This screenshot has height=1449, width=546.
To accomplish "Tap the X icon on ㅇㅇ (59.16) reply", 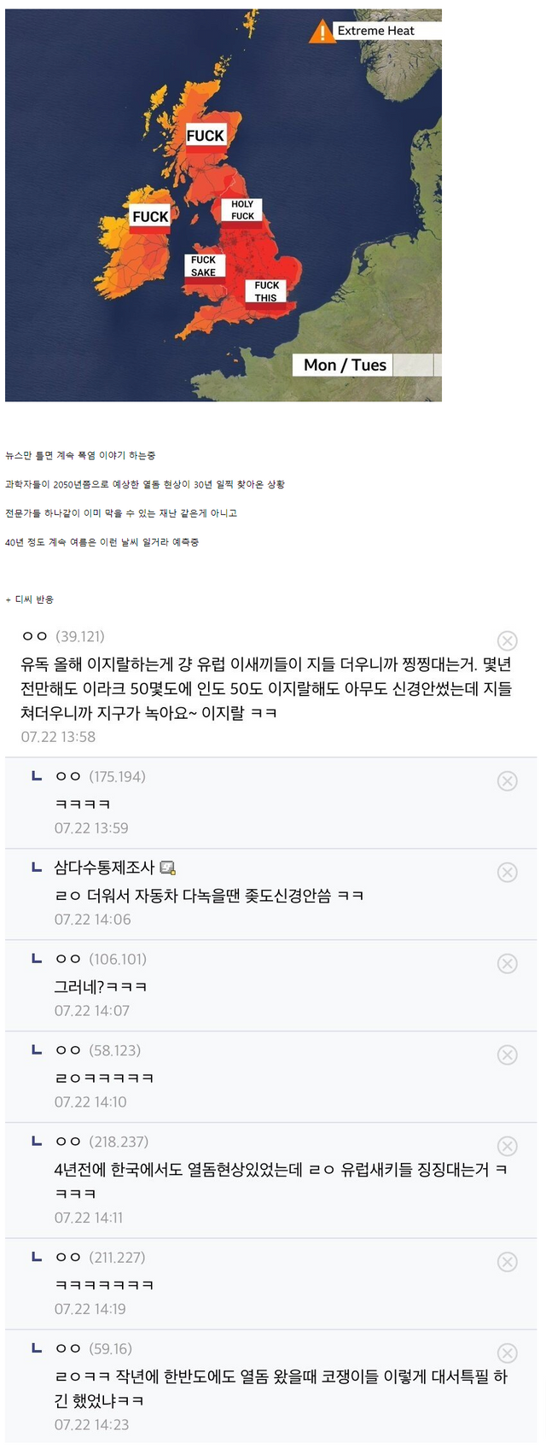I will coord(507,1353).
